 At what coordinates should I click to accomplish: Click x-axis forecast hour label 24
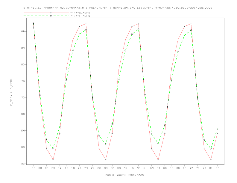click(86, 168)
